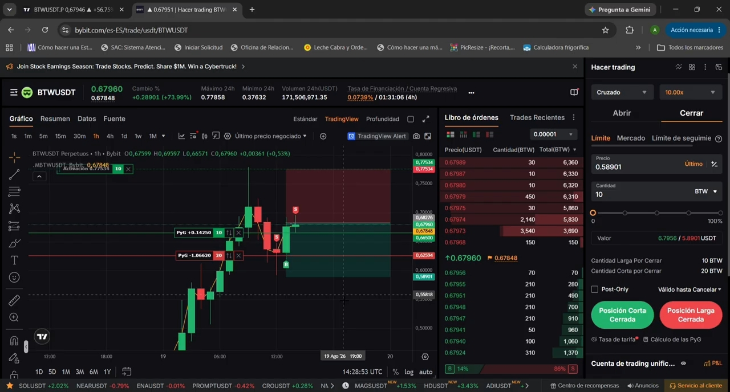Open the Tasa de tarifa link
The height and width of the screenshot is (392, 730).
(614, 340)
